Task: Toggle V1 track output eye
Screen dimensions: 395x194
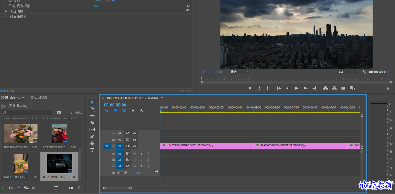Action: pyautogui.click(x=134, y=146)
